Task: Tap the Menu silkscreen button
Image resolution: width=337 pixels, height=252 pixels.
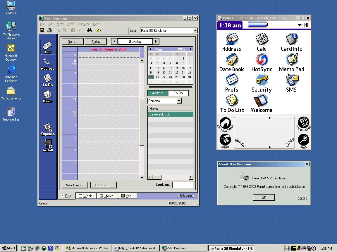Action: pos(225,141)
